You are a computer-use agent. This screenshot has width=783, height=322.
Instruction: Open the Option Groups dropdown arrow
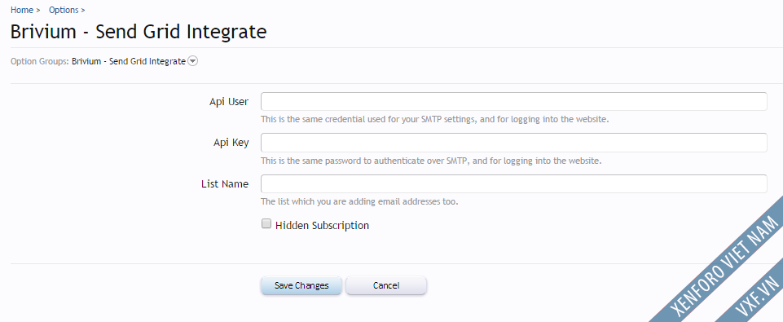193,61
